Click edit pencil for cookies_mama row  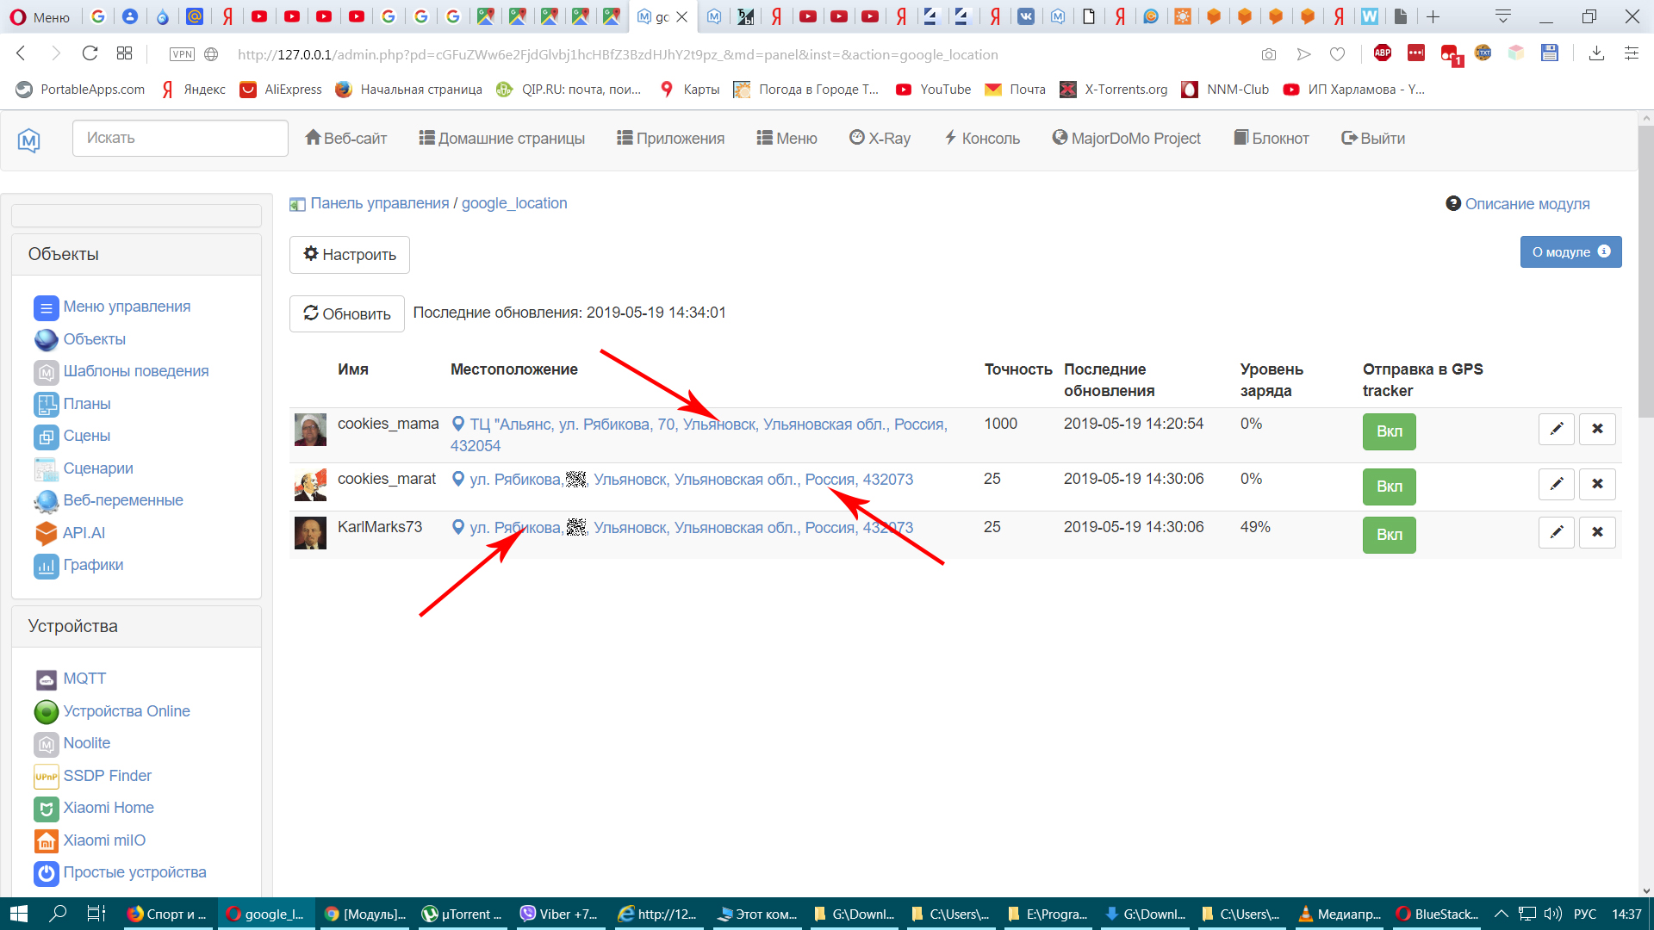point(1556,429)
